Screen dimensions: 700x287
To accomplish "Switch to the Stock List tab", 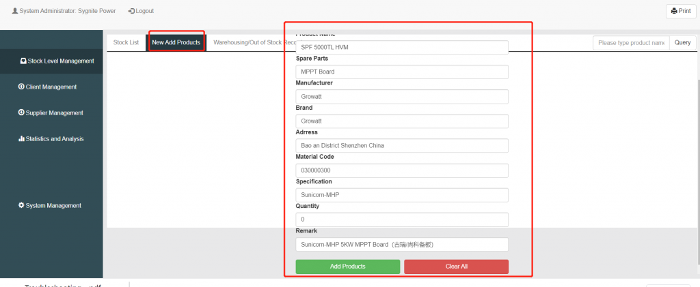I will [x=126, y=43].
